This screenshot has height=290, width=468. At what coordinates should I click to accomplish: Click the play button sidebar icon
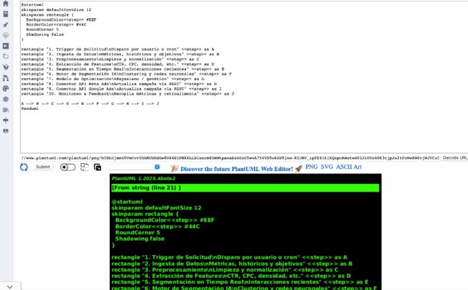(6, 46)
